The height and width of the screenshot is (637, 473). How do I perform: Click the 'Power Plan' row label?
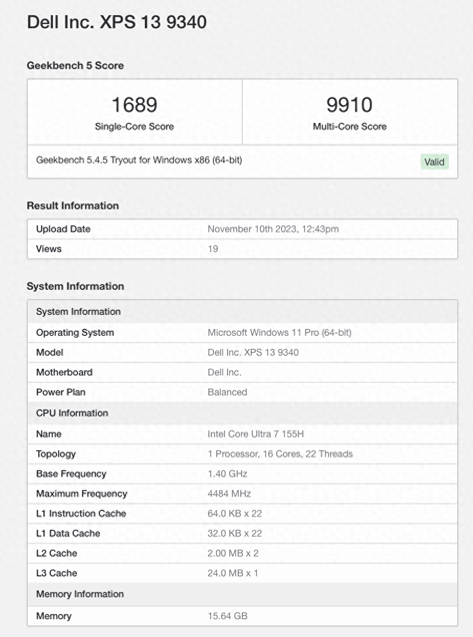(61, 392)
